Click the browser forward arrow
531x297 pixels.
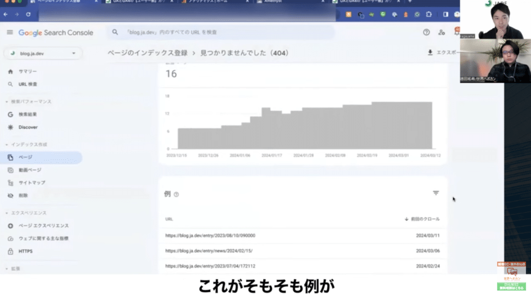(17, 14)
